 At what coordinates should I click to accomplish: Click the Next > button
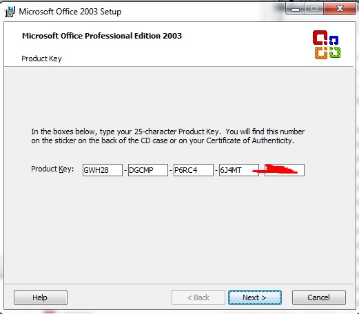pos(255,297)
